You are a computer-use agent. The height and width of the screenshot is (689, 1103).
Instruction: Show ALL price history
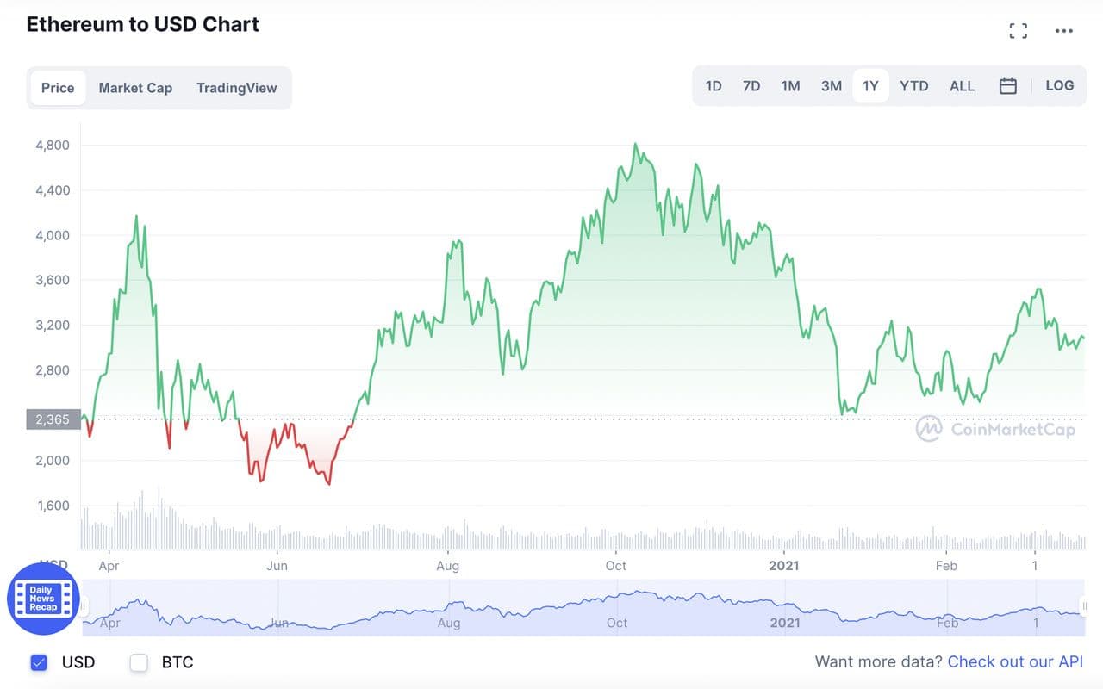point(962,86)
